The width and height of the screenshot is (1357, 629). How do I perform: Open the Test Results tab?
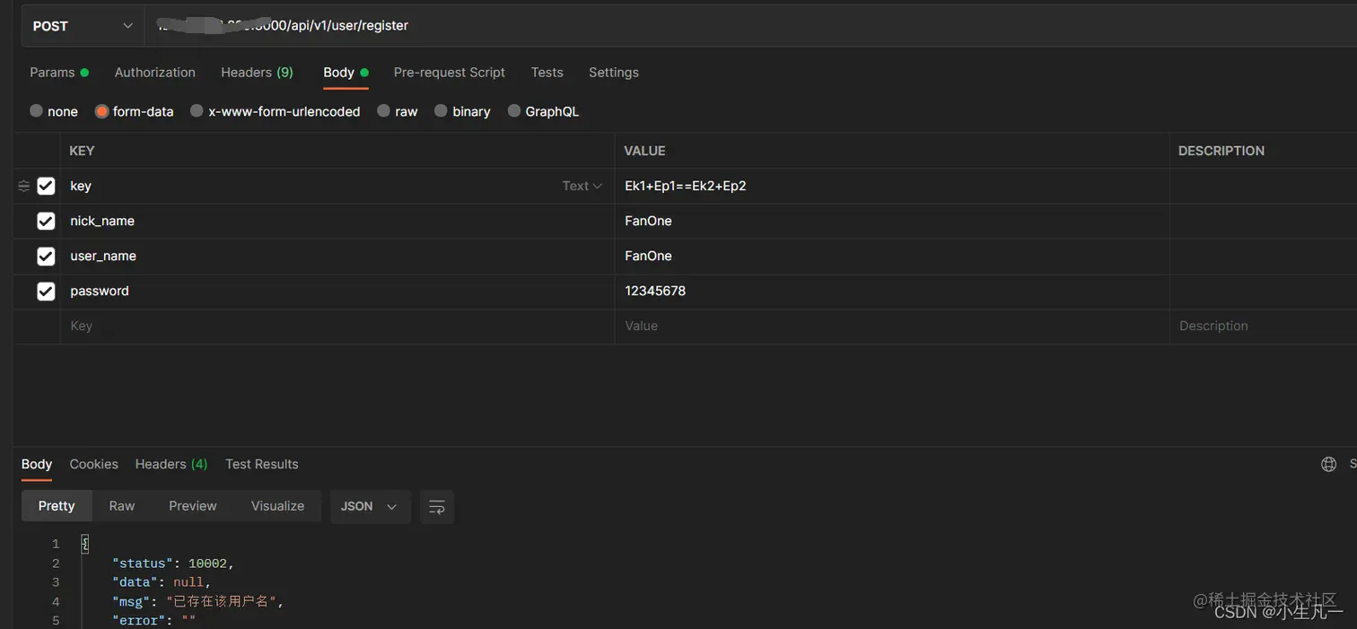262,464
